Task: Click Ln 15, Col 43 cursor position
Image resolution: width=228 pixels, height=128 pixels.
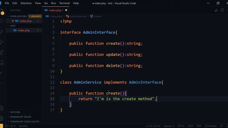Action: pos(153,126)
